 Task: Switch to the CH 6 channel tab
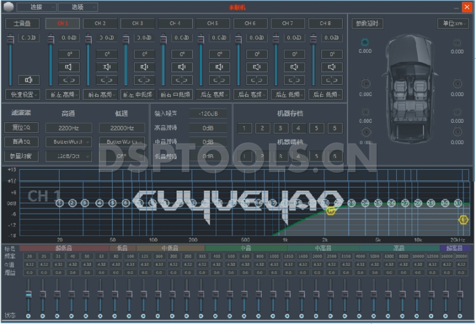[250, 23]
